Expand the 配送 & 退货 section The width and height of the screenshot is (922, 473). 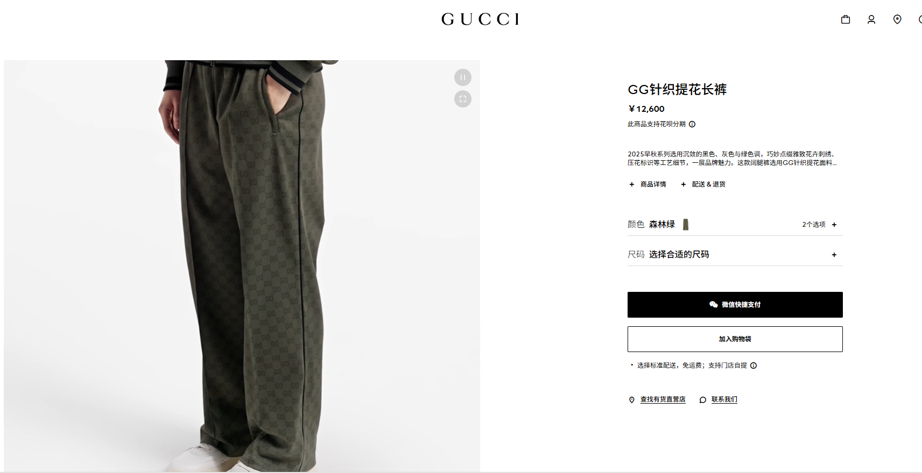coord(703,184)
